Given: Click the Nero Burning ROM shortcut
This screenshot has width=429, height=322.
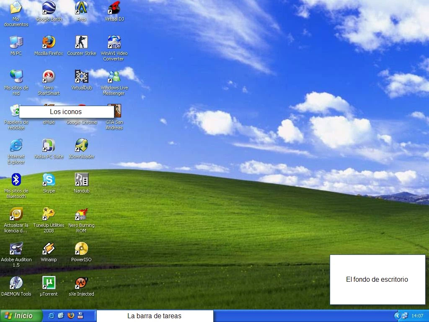Looking at the screenshot, I should click(x=82, y=214).
